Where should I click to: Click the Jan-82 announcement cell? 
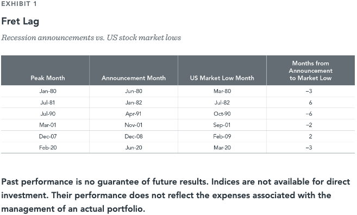[134, 103]
